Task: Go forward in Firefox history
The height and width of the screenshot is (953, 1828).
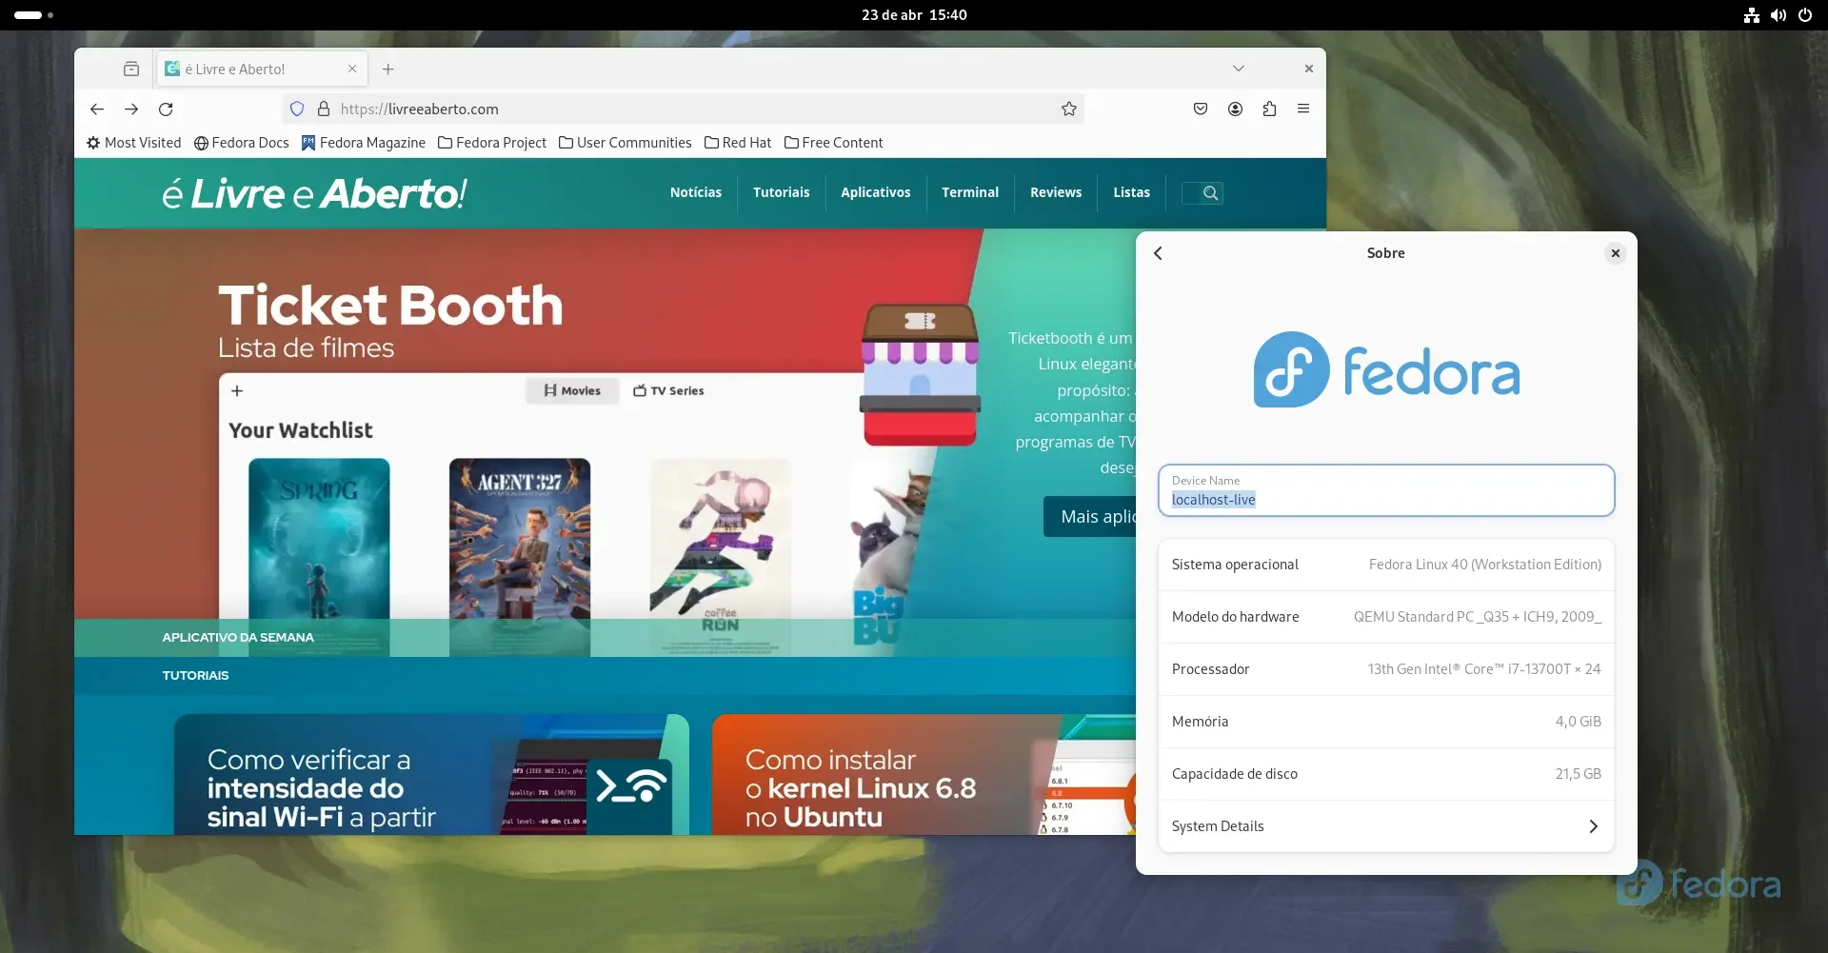Action: coord(131,109)
